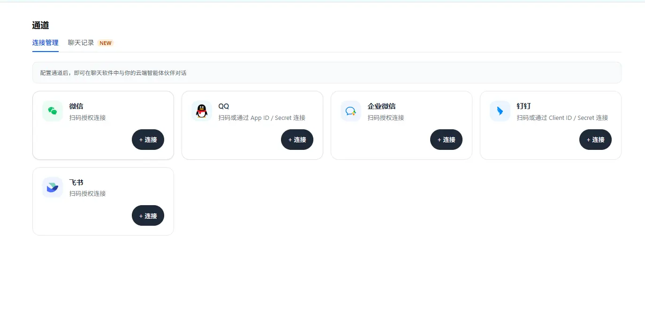Click the 配置通道后 info banner text
Image resolution: width=645 pixels, height=311 pixels.
pyautogui.click(x=114, y=73)
